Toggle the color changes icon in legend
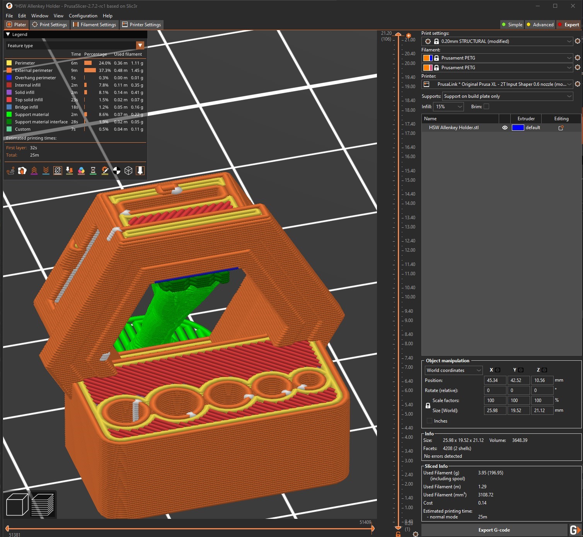Screen dimensions: 583x537 coord(81,170)
